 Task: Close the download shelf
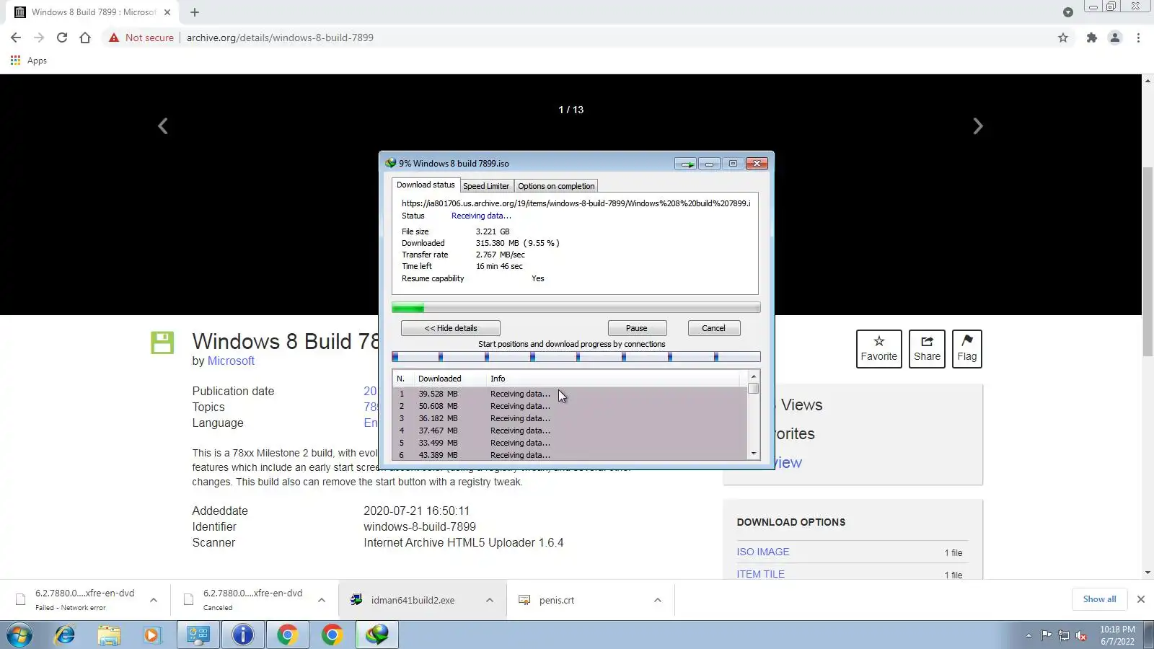1140,599
